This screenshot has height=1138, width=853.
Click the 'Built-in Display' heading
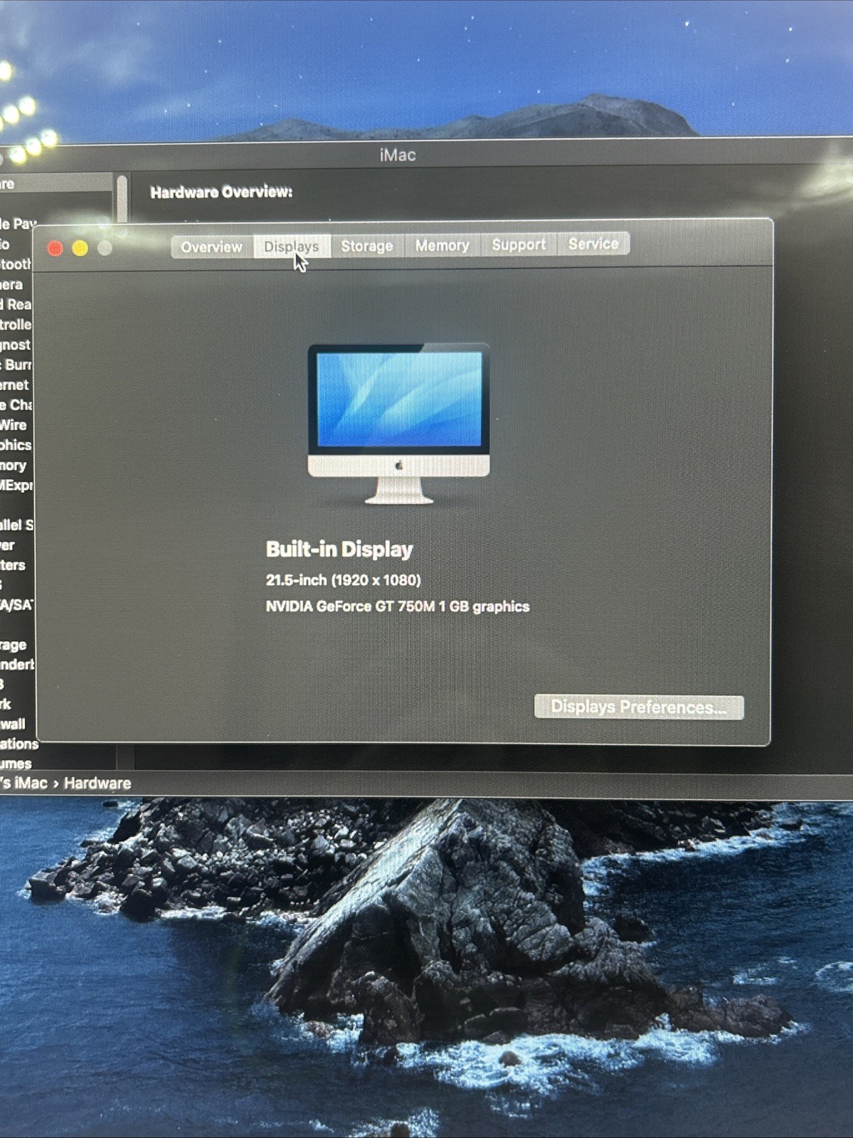pyautogui.click(x=339, y=549)
